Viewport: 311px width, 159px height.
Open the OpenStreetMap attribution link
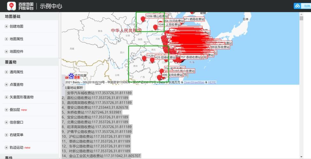pos(194,82)
